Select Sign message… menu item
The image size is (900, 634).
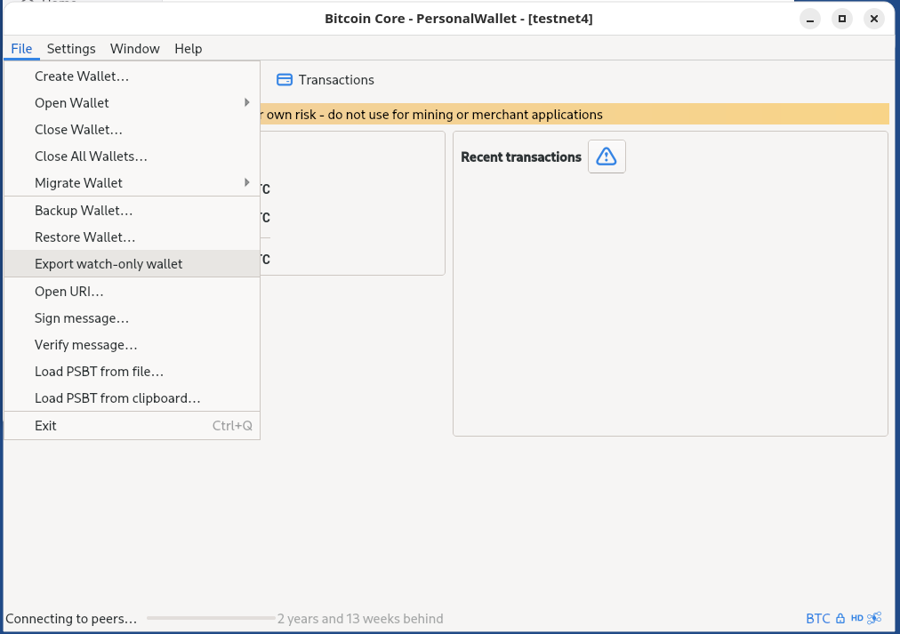tap(132, 317)
